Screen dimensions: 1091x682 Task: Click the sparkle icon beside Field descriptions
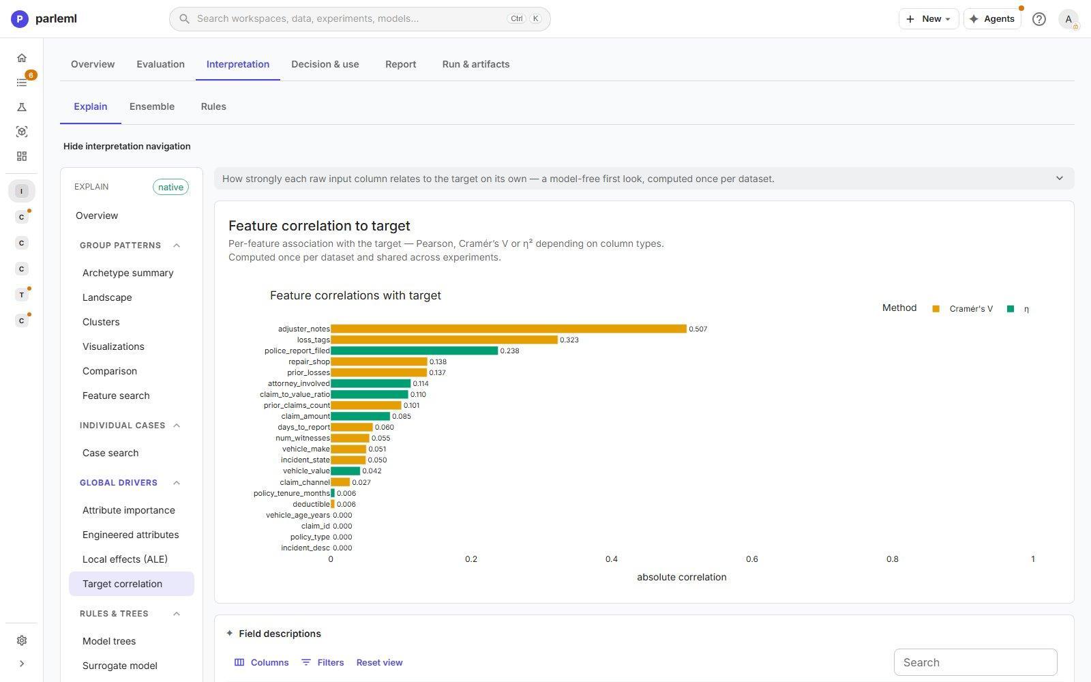[x=230, y=633]
